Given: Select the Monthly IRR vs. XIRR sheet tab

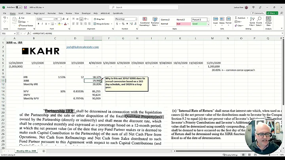Looking at the screenshot, I should click(x=27, y=151).
